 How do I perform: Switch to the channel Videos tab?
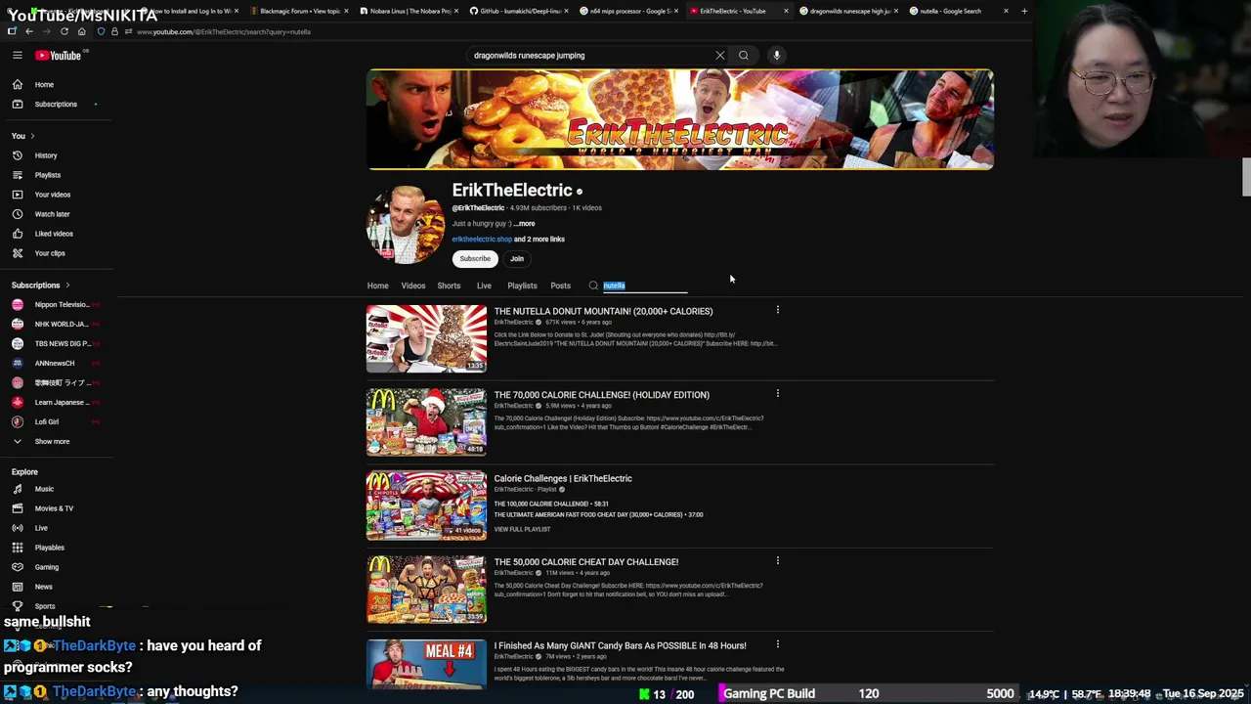coord(413,286)
